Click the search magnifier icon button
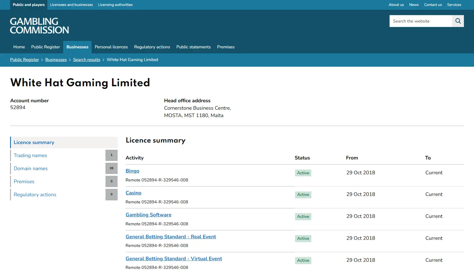 click(x=458, y=21)
